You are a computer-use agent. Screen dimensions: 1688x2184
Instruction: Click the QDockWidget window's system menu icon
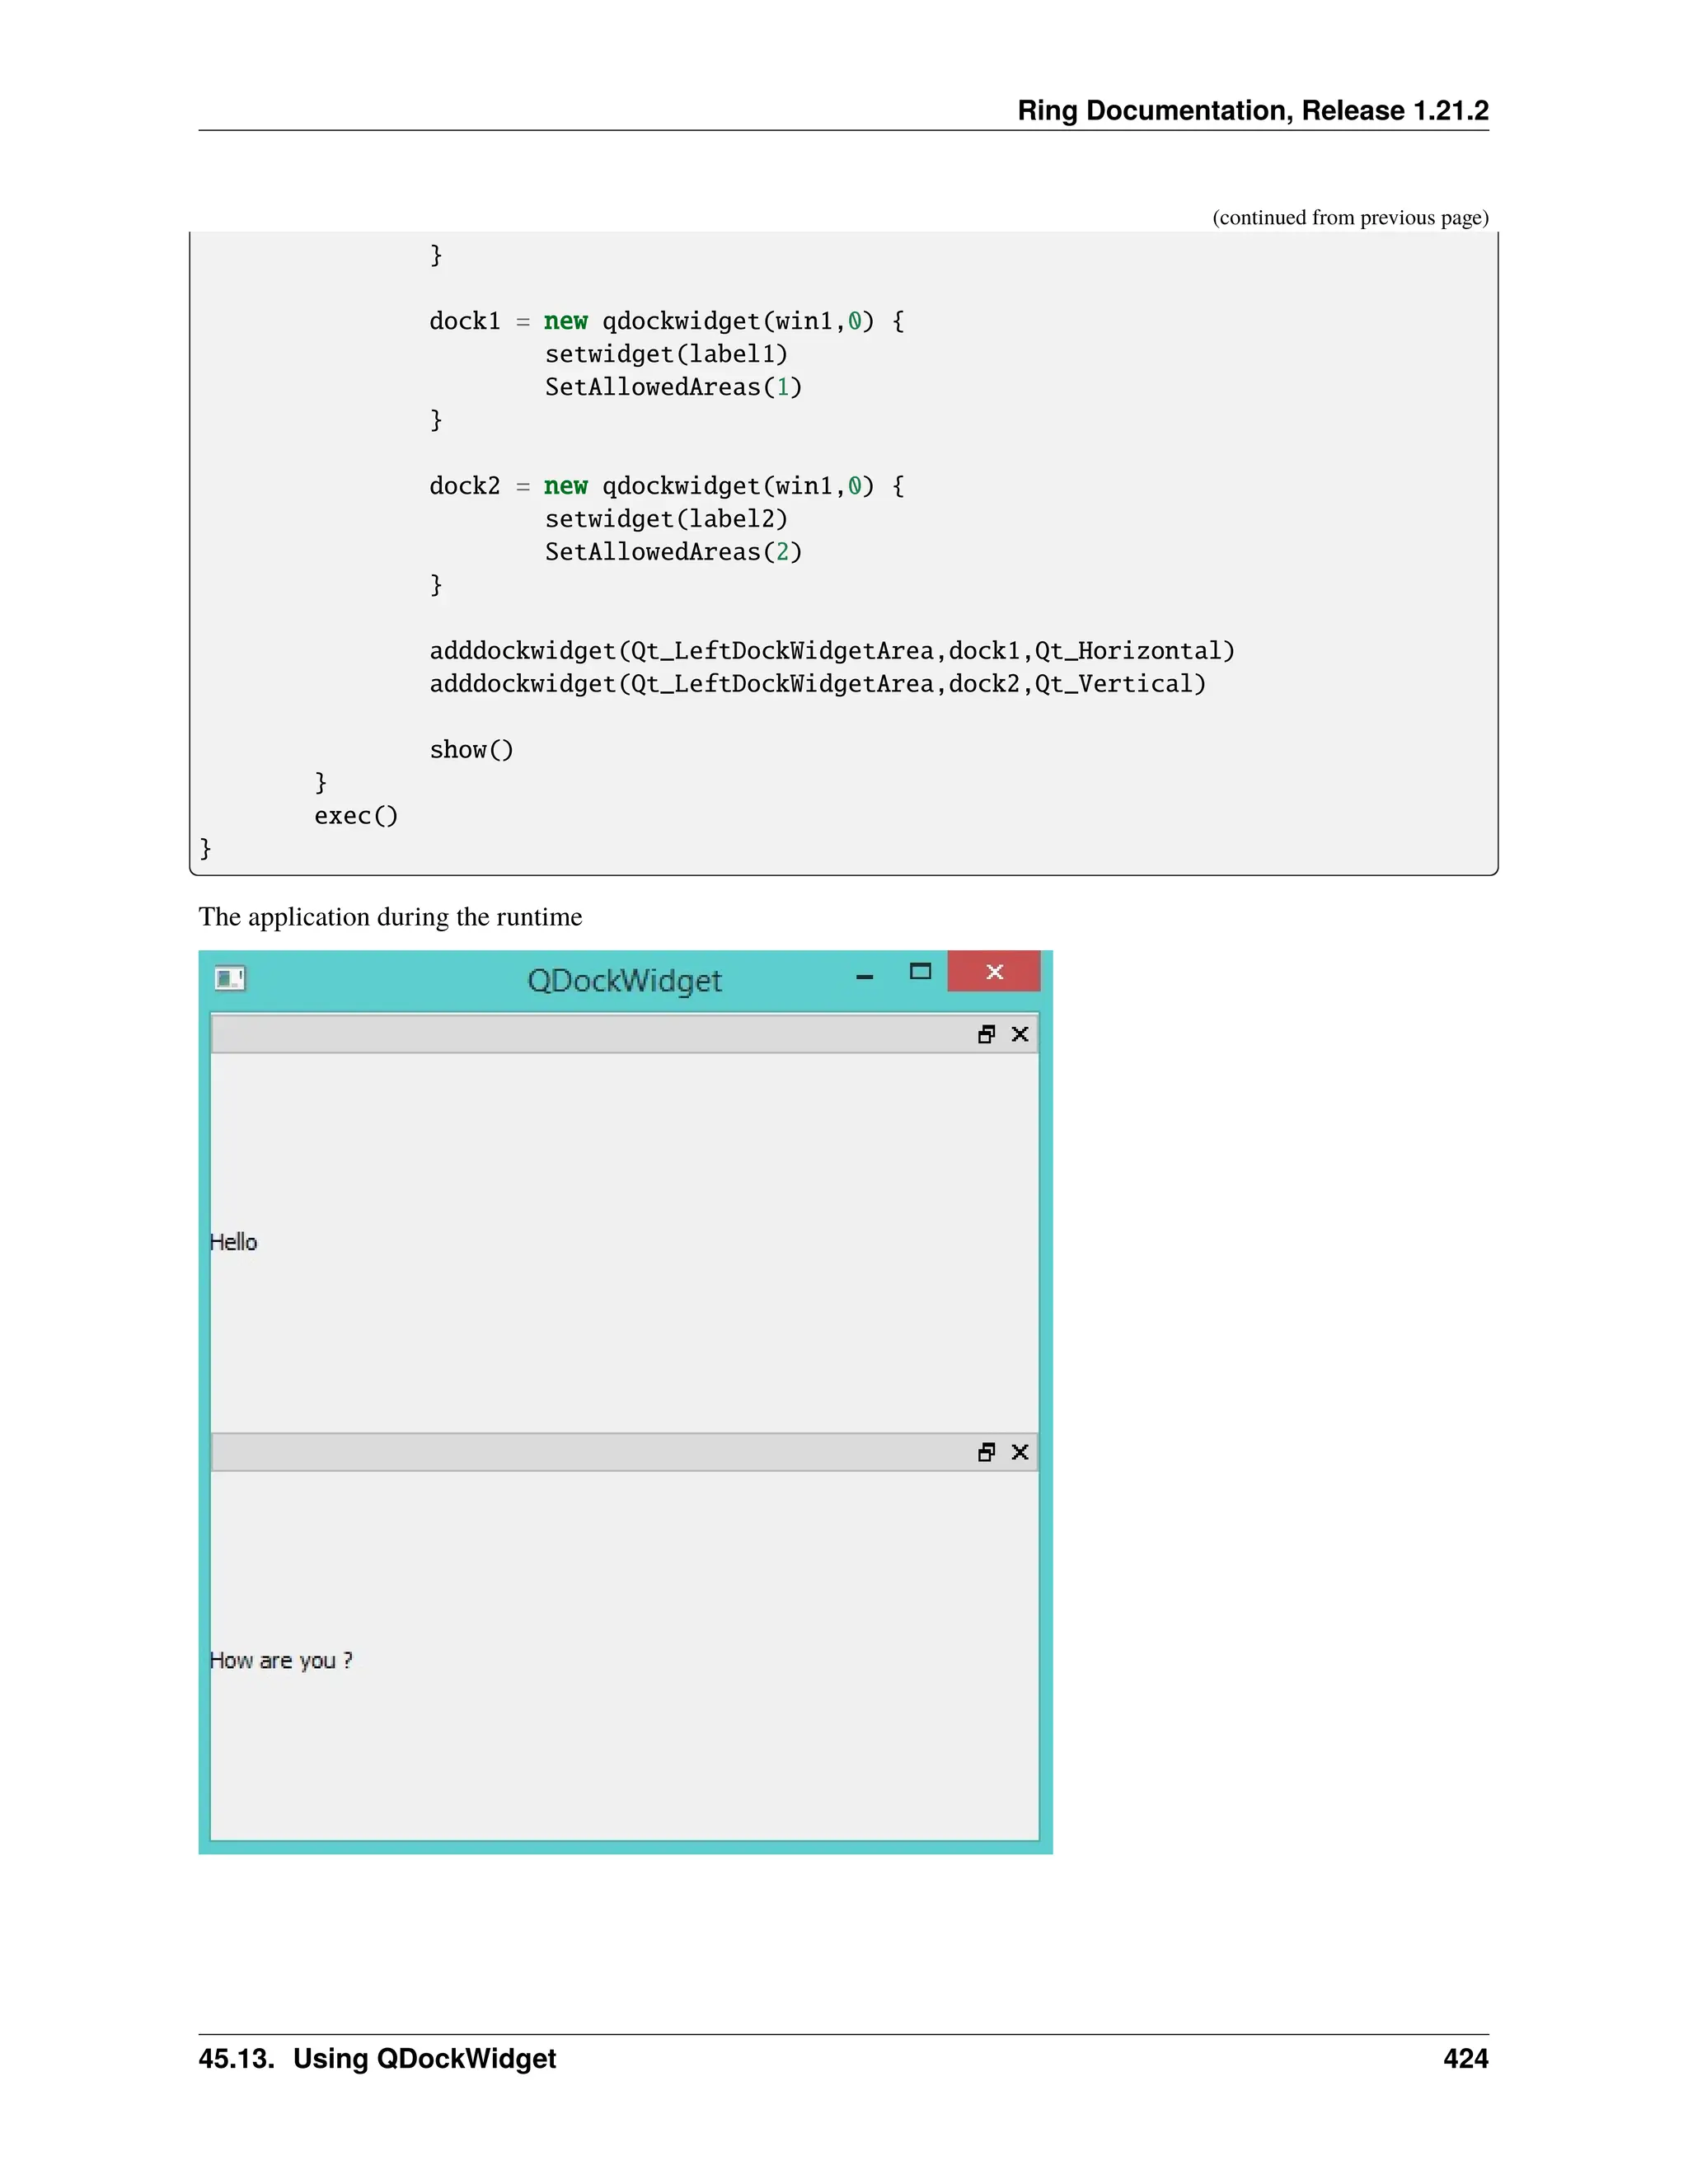(230, 978)
